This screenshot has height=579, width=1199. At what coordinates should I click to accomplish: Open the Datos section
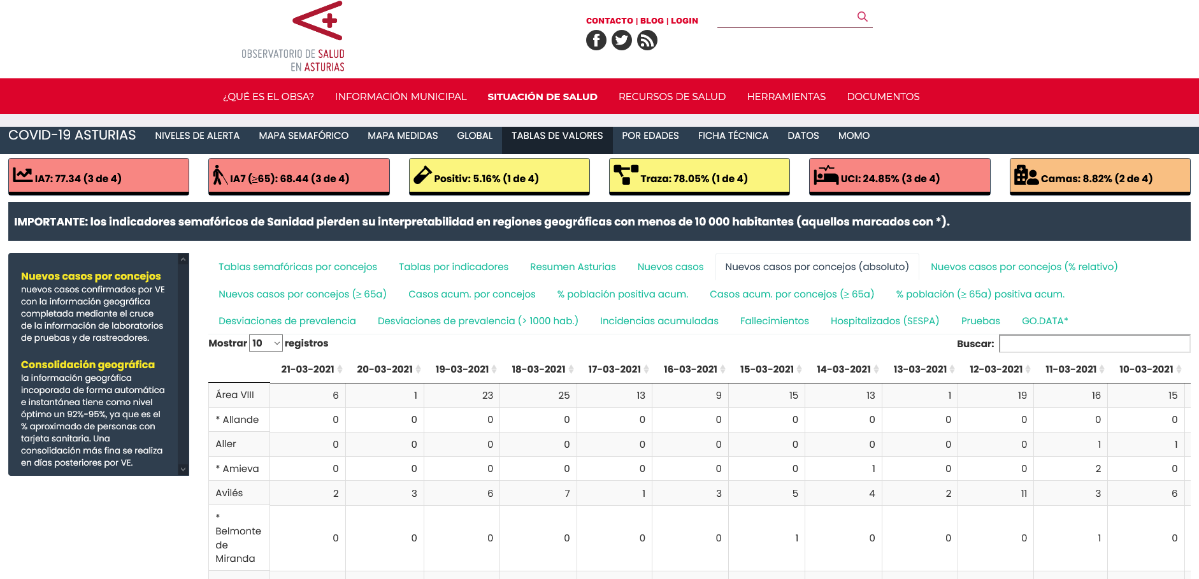(803, 136)
